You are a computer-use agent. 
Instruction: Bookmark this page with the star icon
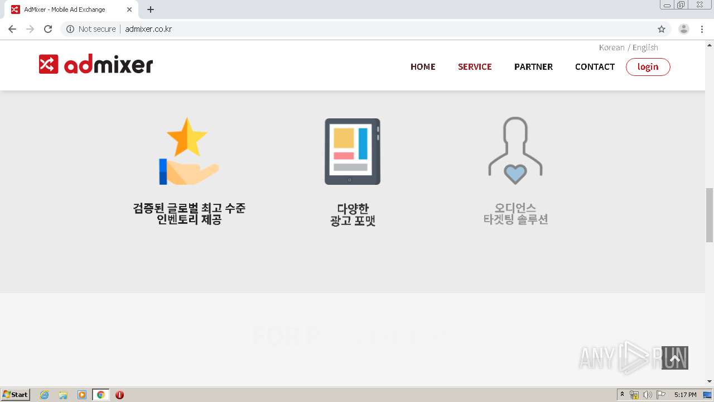pyautogui.click(x=662, y=29)
